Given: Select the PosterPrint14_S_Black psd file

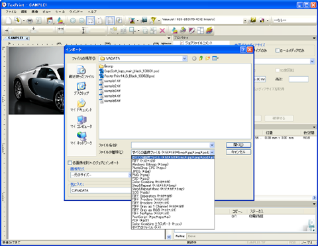Looking at the screenshot, I should [x=127, y=76].
